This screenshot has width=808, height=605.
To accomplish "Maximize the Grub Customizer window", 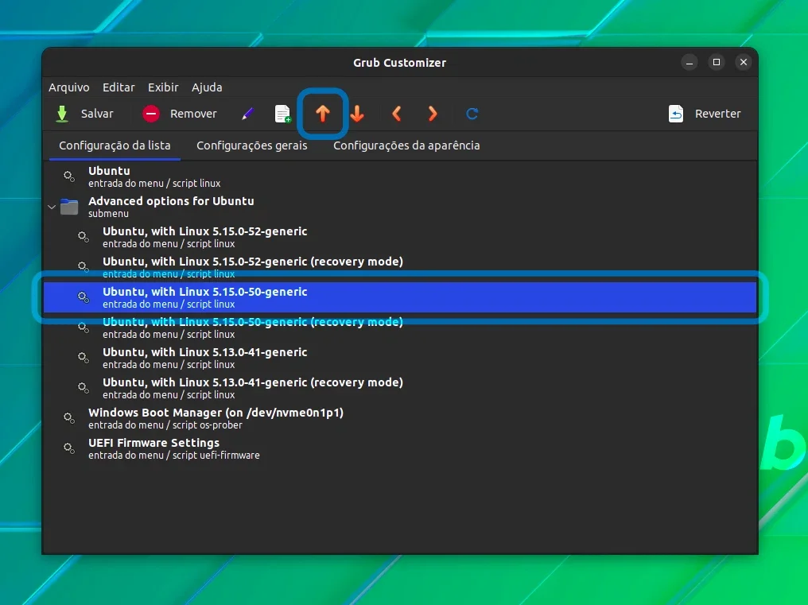I will (717, 62).
